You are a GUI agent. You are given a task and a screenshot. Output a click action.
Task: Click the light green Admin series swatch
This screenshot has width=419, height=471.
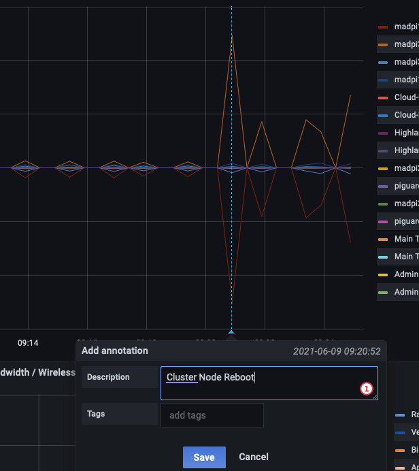(383, 293)
